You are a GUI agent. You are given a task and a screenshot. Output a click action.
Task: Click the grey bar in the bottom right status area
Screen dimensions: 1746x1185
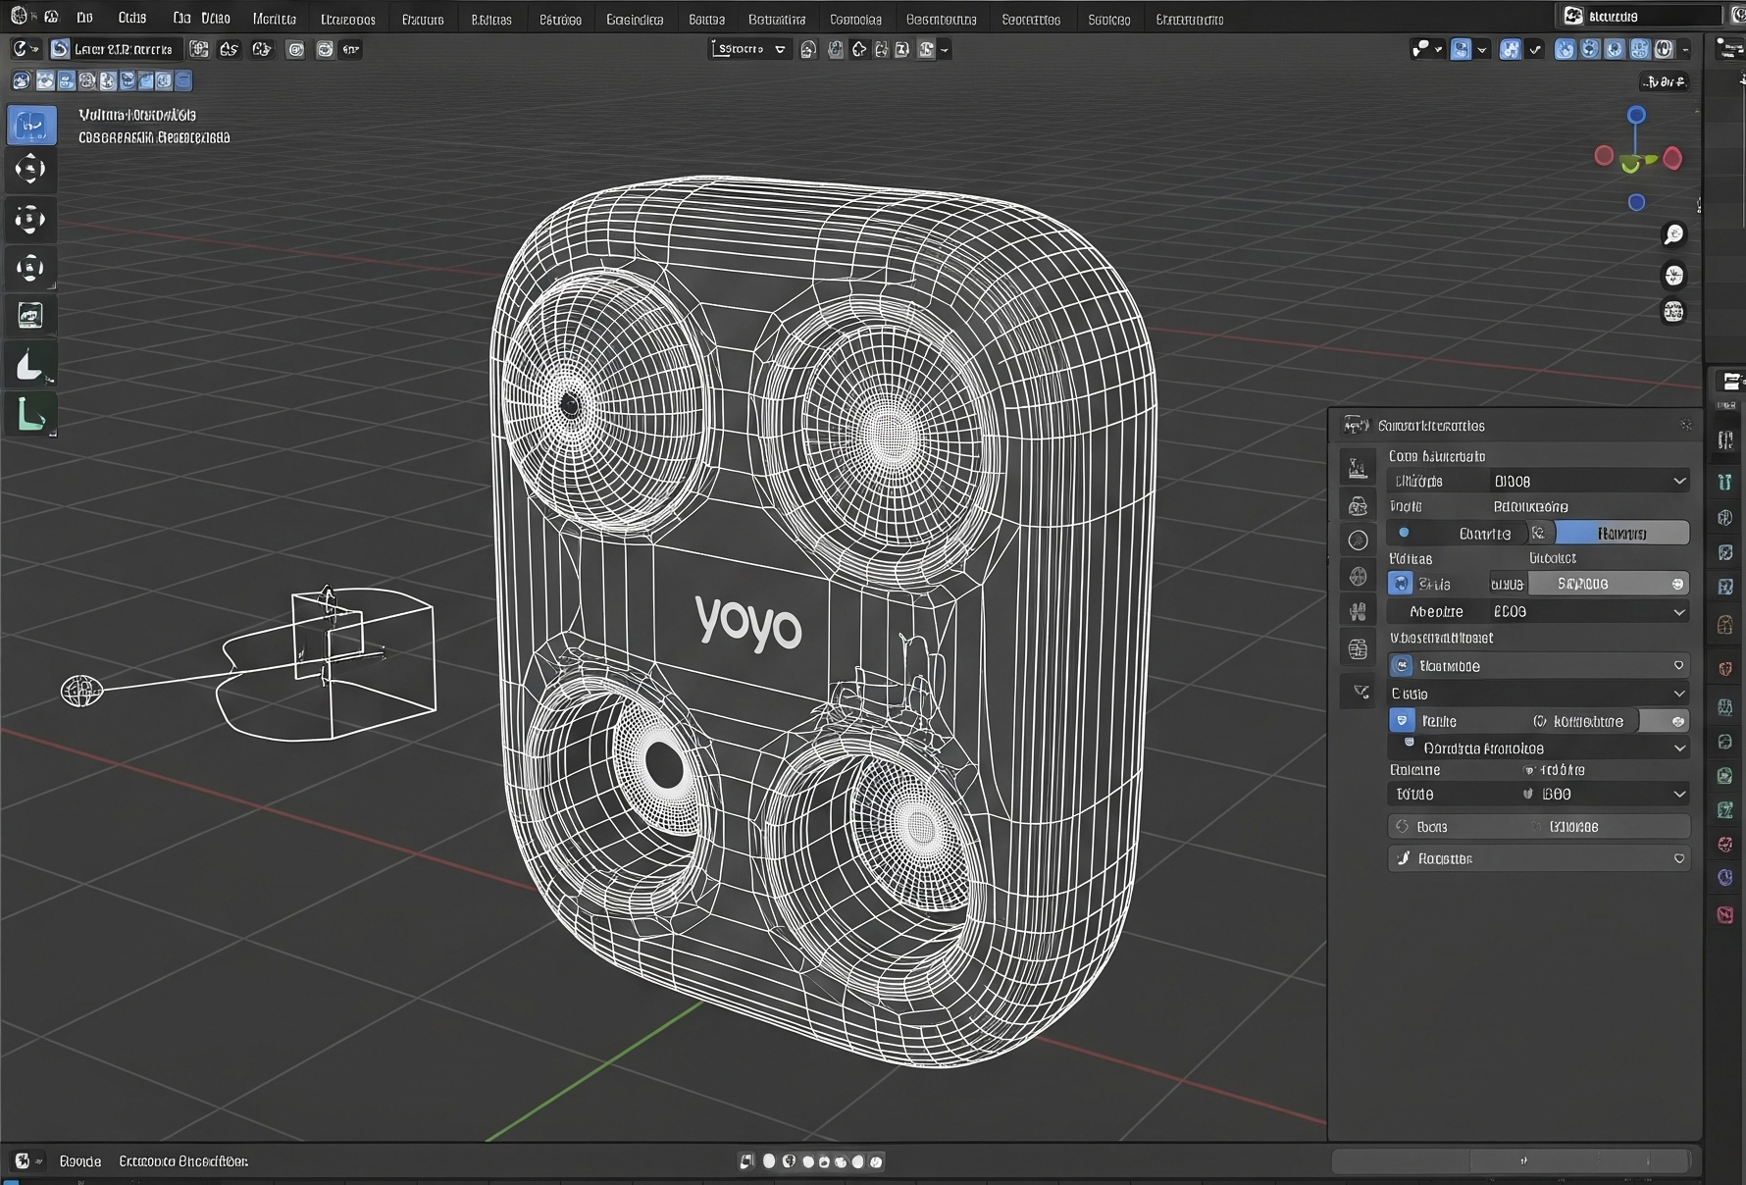point(1512,1160)
